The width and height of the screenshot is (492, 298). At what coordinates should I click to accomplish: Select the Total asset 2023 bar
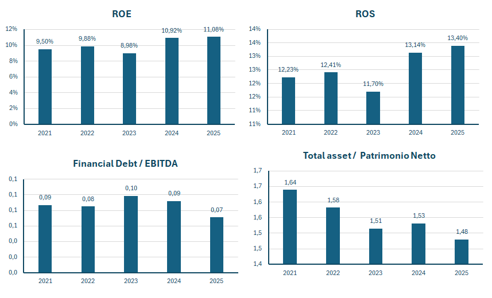375,246
